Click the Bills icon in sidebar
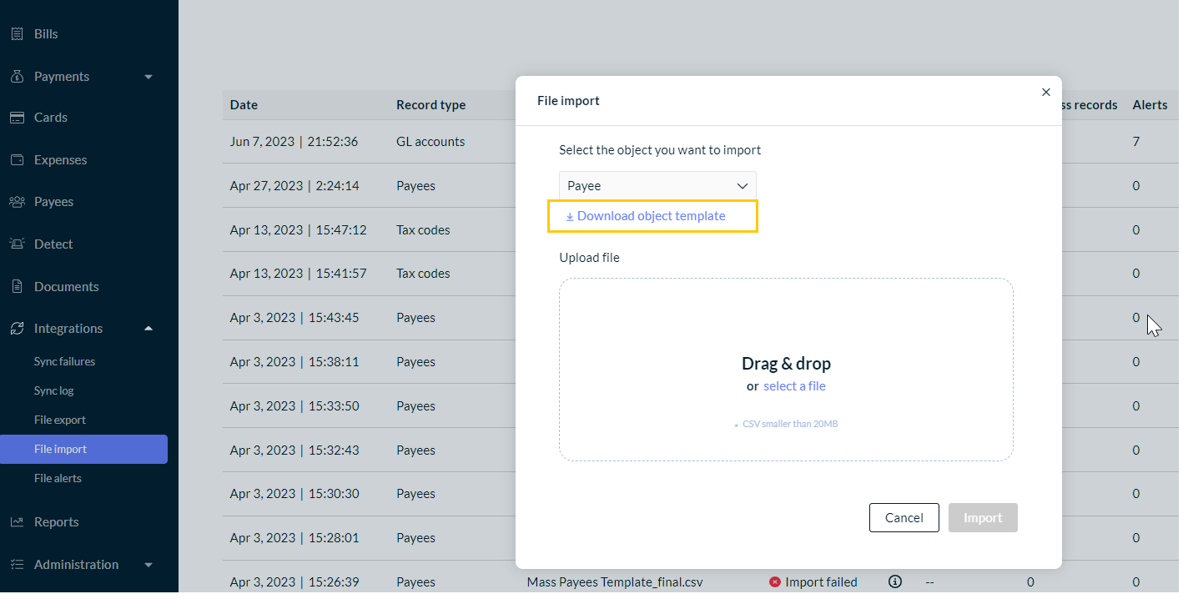Image resolution: width=1183 pixels, height=599 pixels. click(17, 34)
